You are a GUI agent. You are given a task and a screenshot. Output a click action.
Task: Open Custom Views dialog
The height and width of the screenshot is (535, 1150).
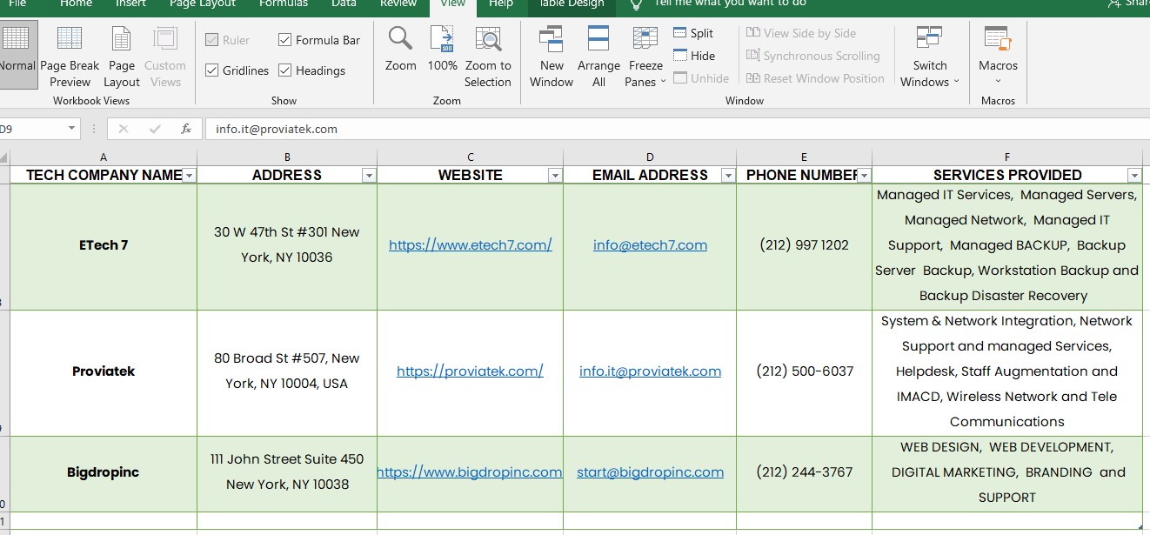(x=165, y=55)
